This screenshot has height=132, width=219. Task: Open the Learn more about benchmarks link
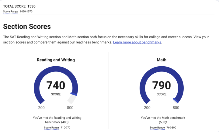point(137,42)
